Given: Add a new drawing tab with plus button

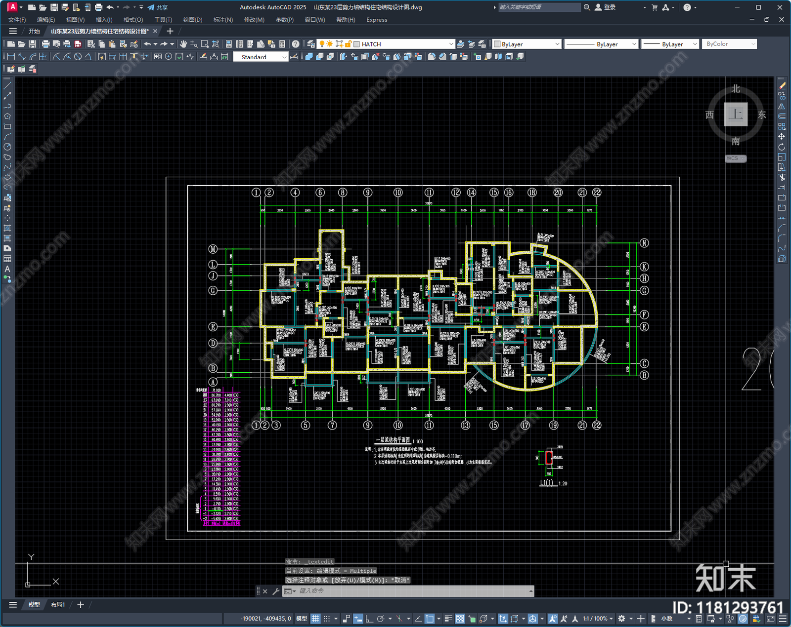Looking at the screenshot, I should [170, 31].
